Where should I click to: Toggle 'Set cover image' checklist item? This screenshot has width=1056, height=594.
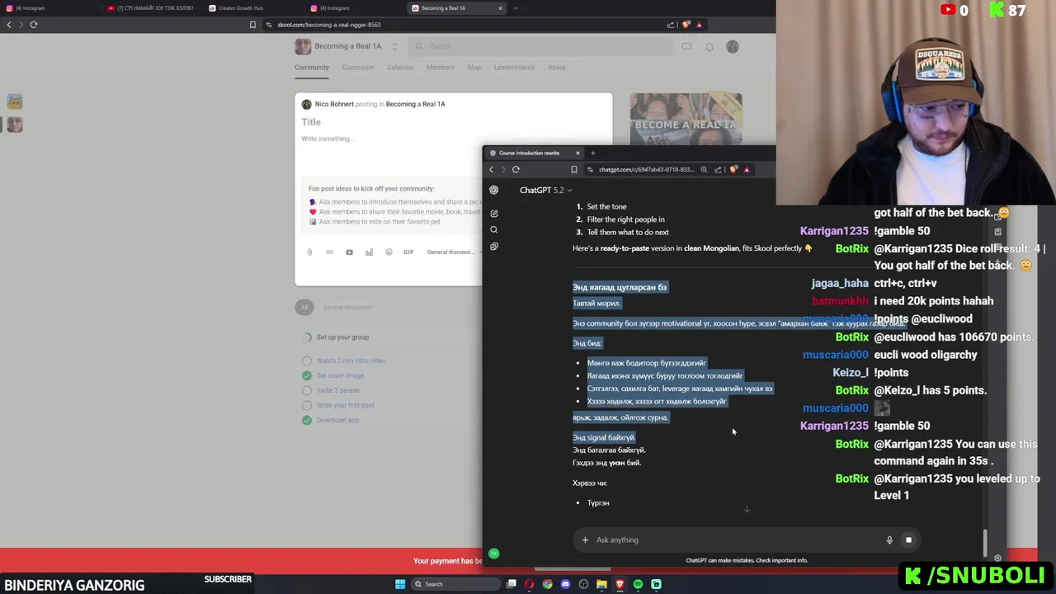[307, 375]
